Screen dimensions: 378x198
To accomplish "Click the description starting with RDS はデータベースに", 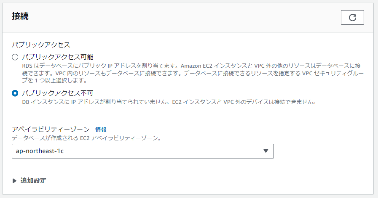I will pos(126,66).
